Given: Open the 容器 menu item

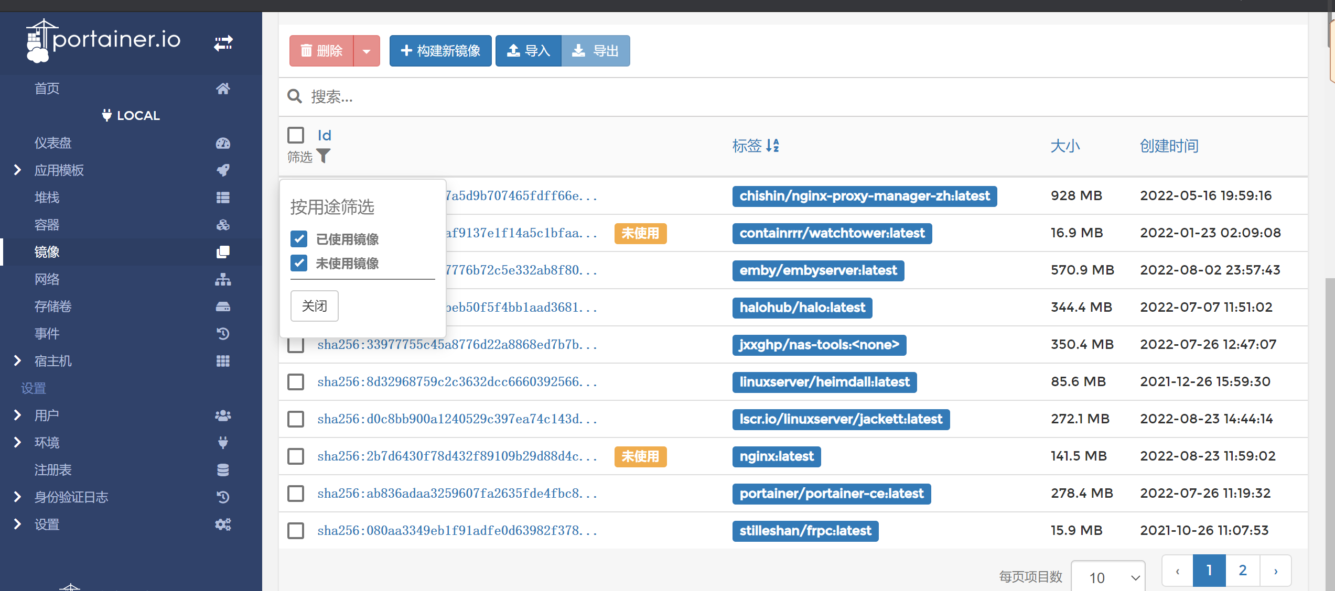Looking at the screenshot, I should (131, 225).
